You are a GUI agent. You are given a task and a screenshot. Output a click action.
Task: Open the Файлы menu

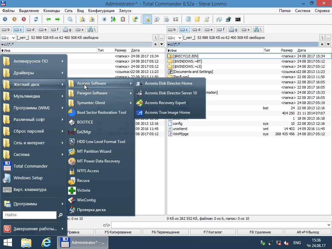point(8,11)
